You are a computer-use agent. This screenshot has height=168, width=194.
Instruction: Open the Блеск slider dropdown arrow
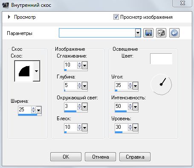tap(85, 127)
